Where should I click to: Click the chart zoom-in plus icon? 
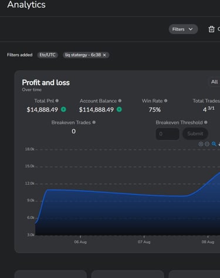point(201,144)
